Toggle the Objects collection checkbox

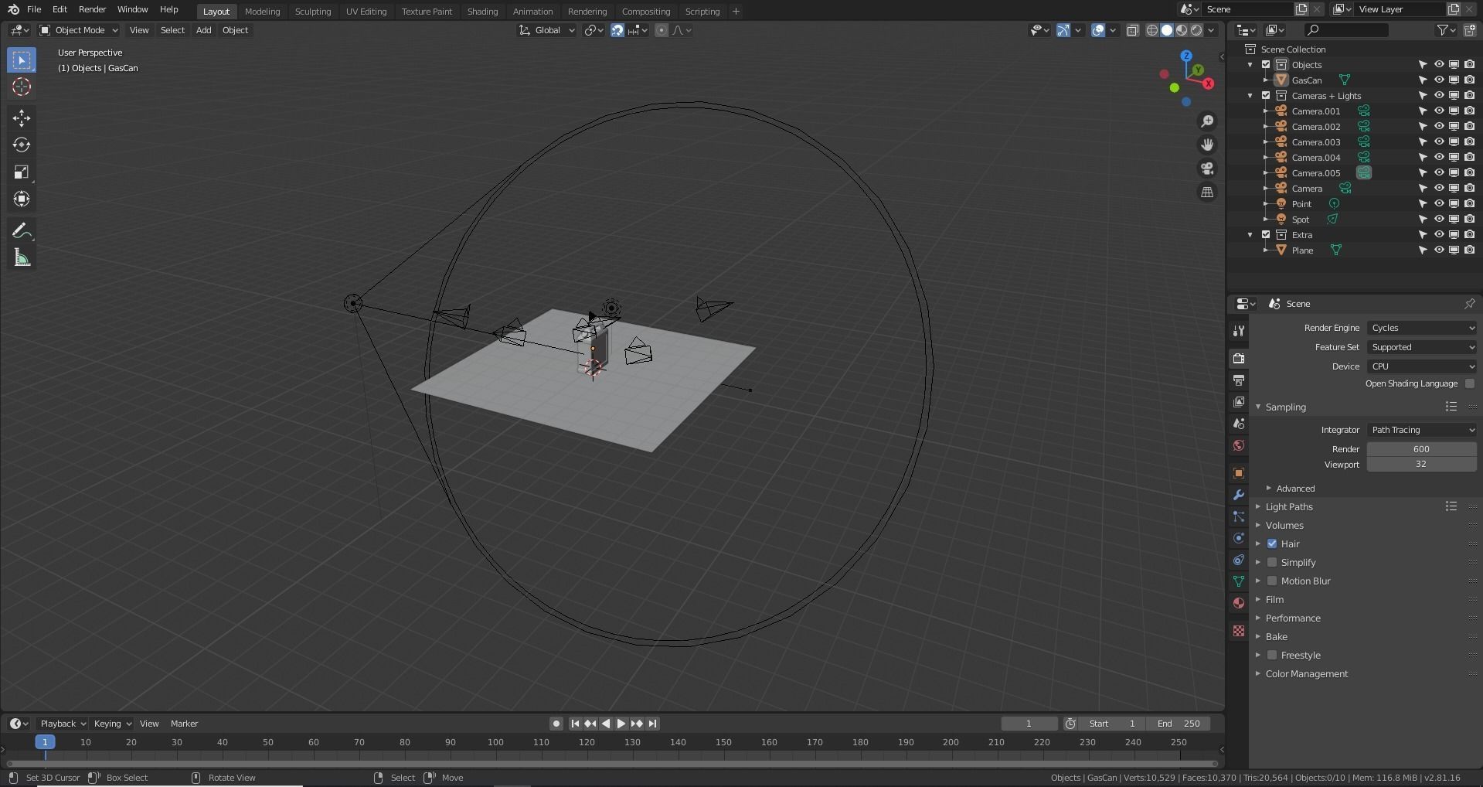click(1266, 65)
